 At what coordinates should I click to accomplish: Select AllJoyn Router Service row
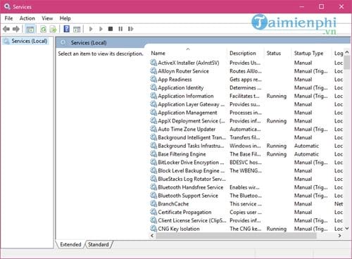(x=246, y=71)
